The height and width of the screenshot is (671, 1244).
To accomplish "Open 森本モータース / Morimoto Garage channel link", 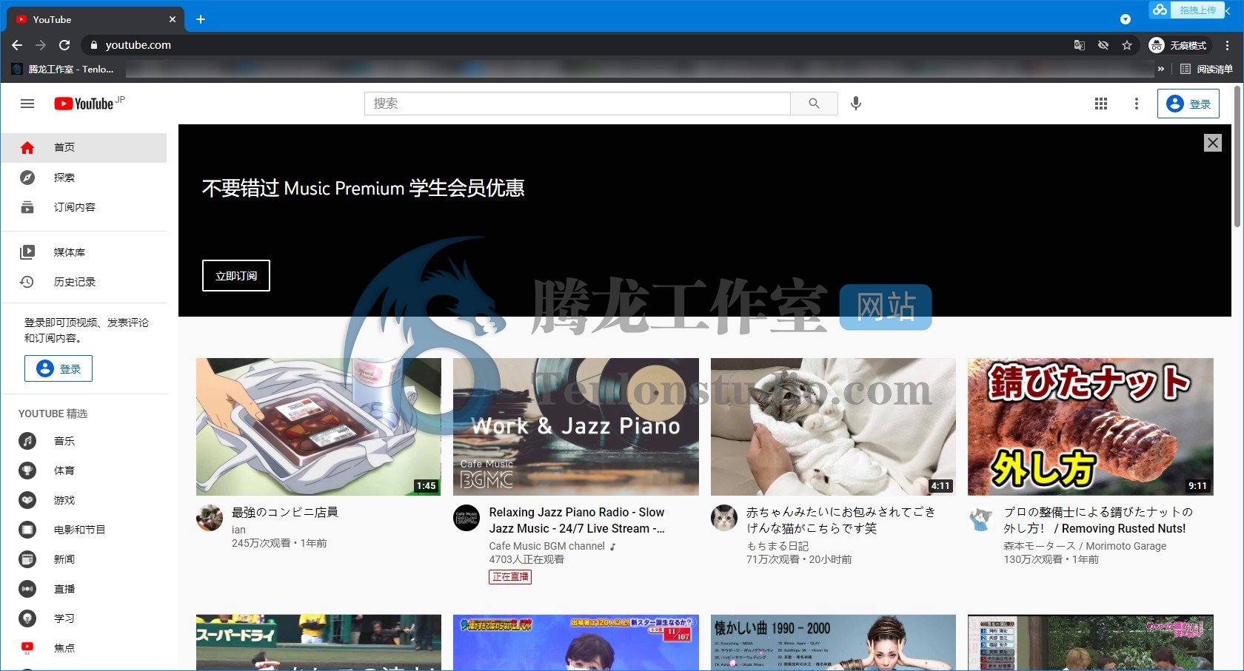I will pyautogui.click(x=1085, y=546).
